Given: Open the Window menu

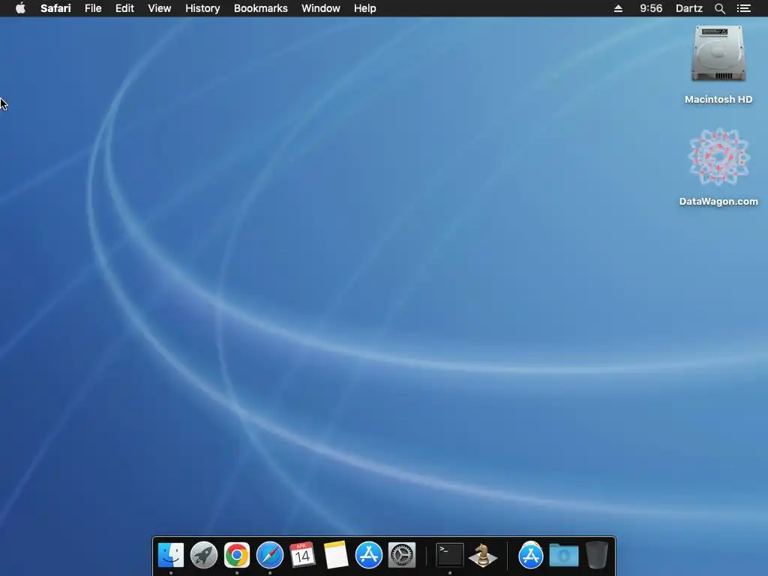Looking at the screenshot, I should tap(320, 8).
